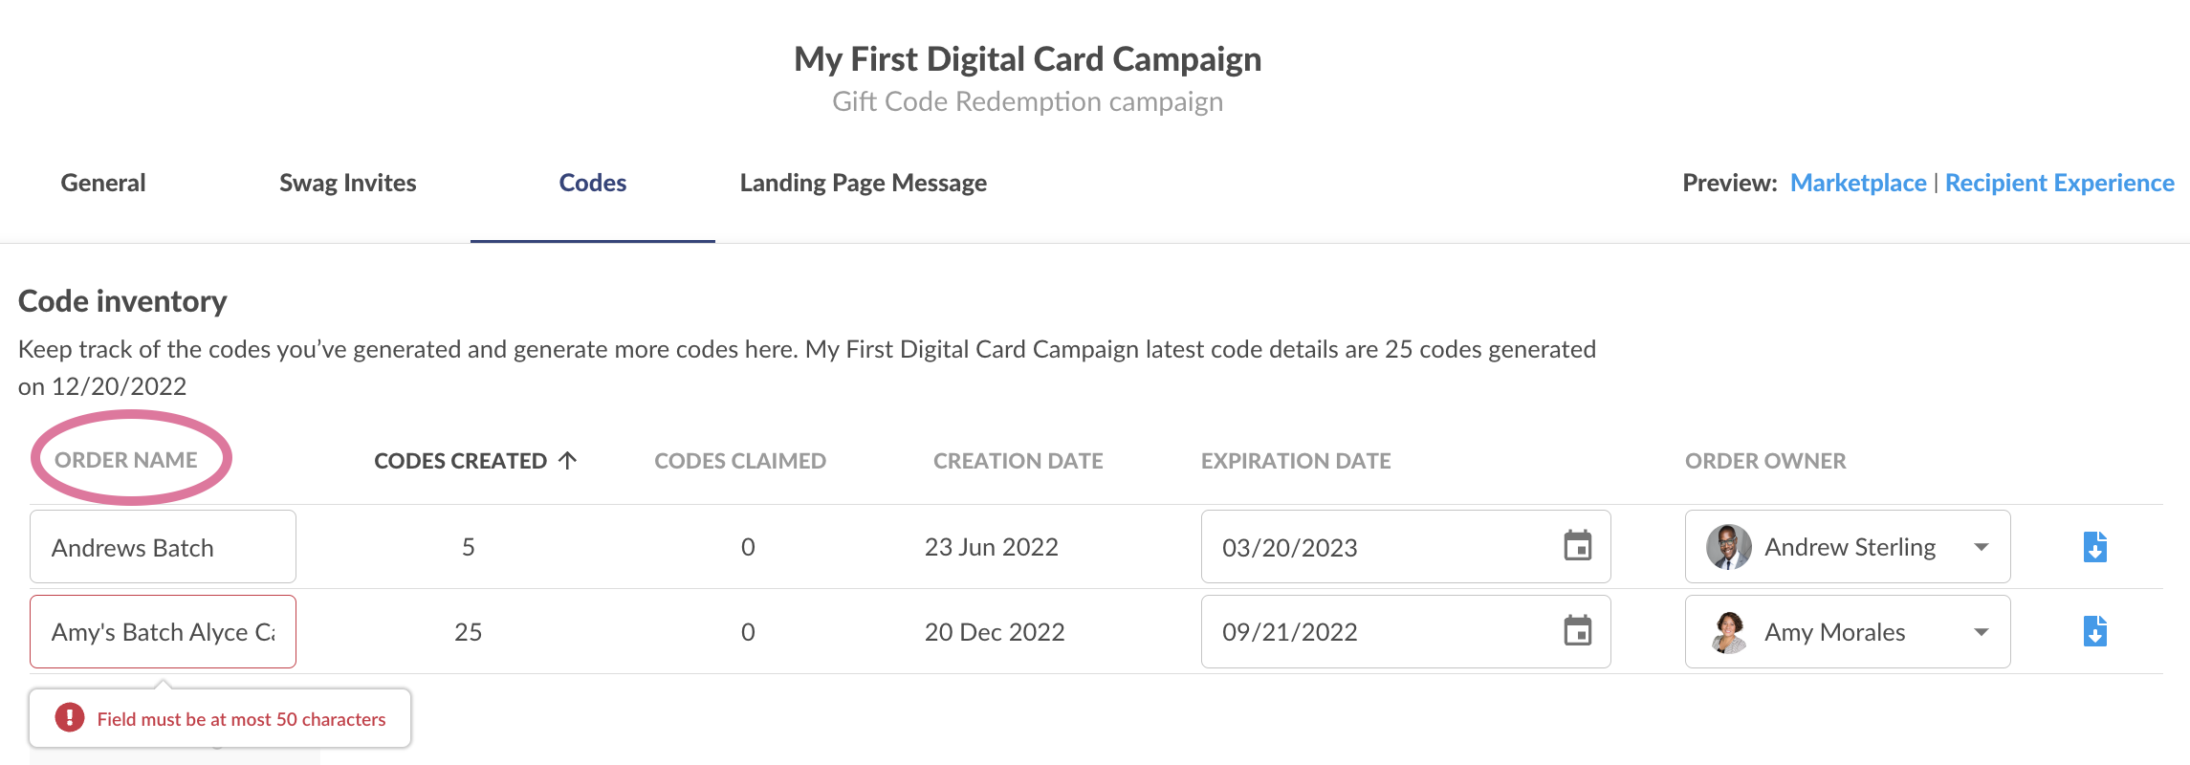Expand the Andrew Sterling order owner dropdown
Image resolution: width=2190 pixels, height=765 pixels.
tap(1982, 547)
